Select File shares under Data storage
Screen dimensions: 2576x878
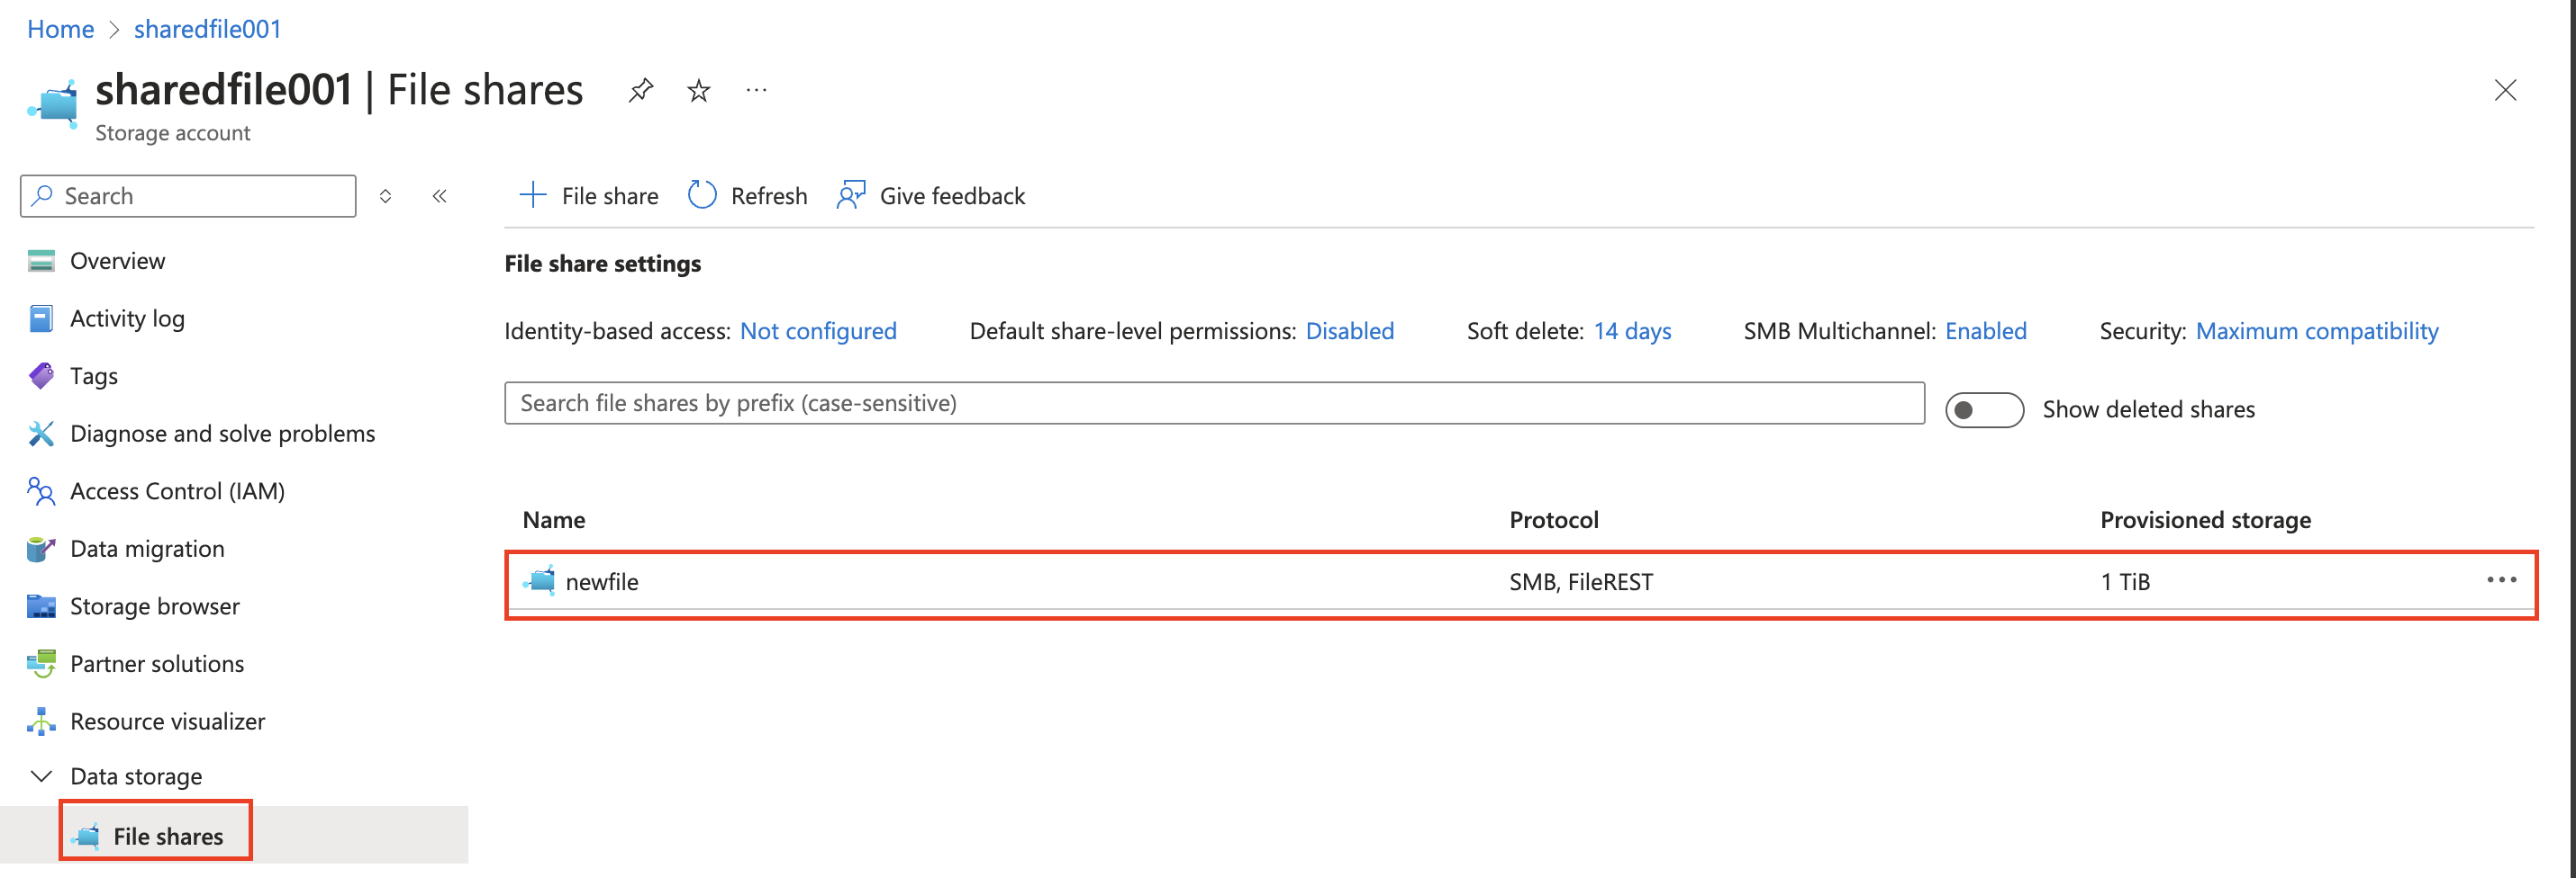(168, 836)
